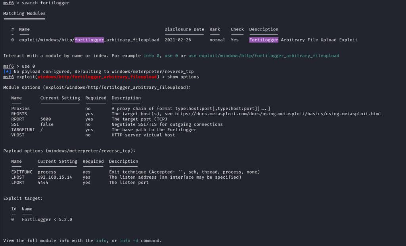Viewport: 406px width, 246px height.
Task: Click 'Current Setting' header under Module options
Action: coord(60,98)
